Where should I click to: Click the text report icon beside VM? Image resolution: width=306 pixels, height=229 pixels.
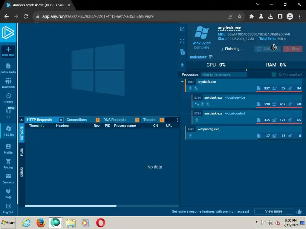coord(182,52)
